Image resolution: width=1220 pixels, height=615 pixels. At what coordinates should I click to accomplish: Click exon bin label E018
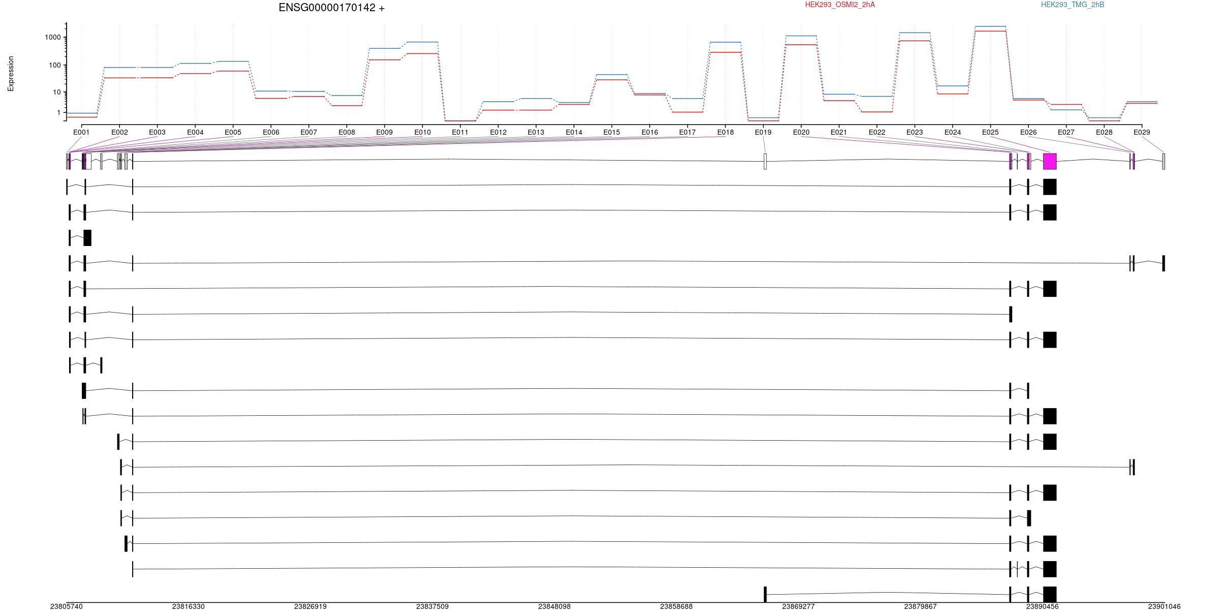point(725,132)
